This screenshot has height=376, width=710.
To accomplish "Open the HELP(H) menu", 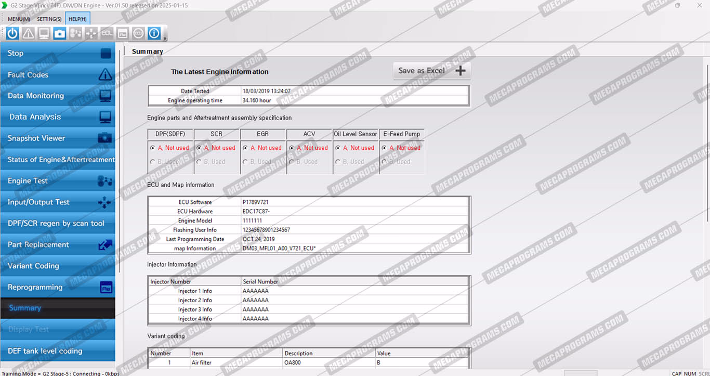I will pos(77,19).
